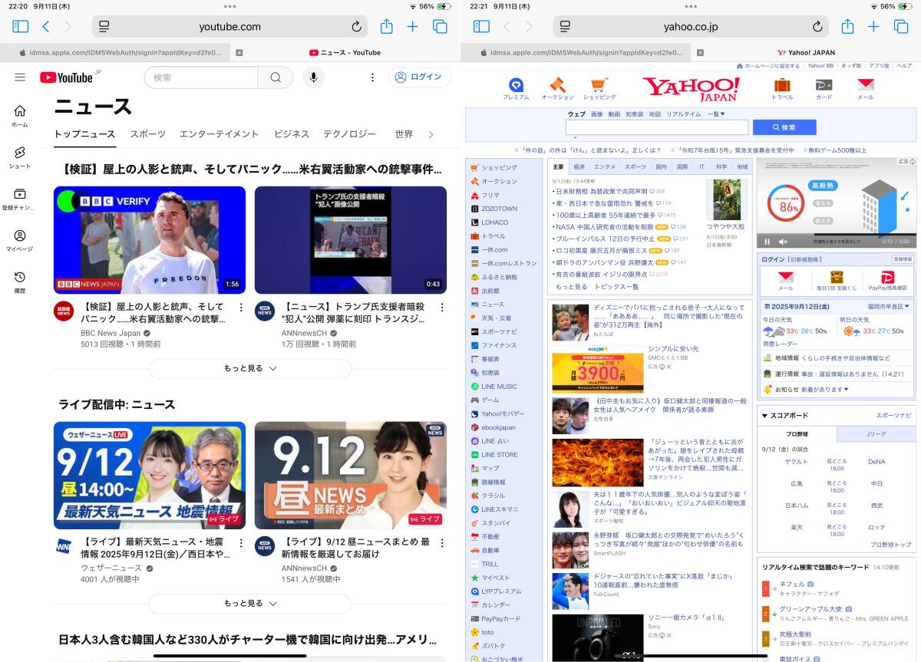The image size is (921, 662).
Task: Seek the Yahoo ad video progress bar
Action: (837, 234)
